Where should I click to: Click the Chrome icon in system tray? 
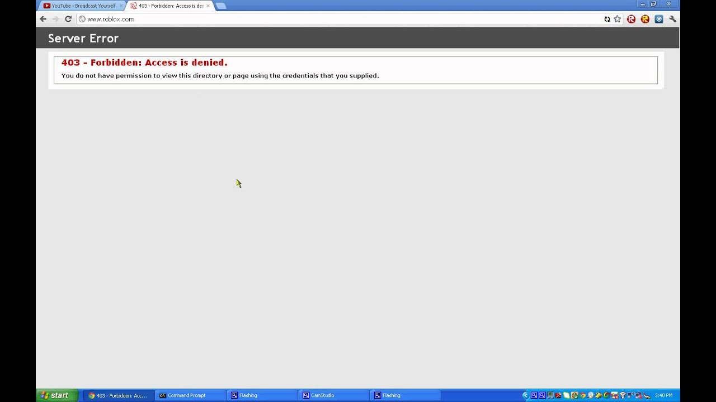coord(583,395)
